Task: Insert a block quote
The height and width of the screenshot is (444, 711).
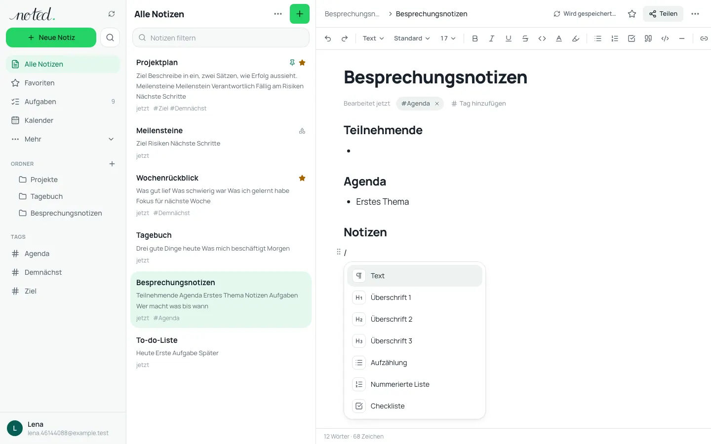Action: [648, 38]
